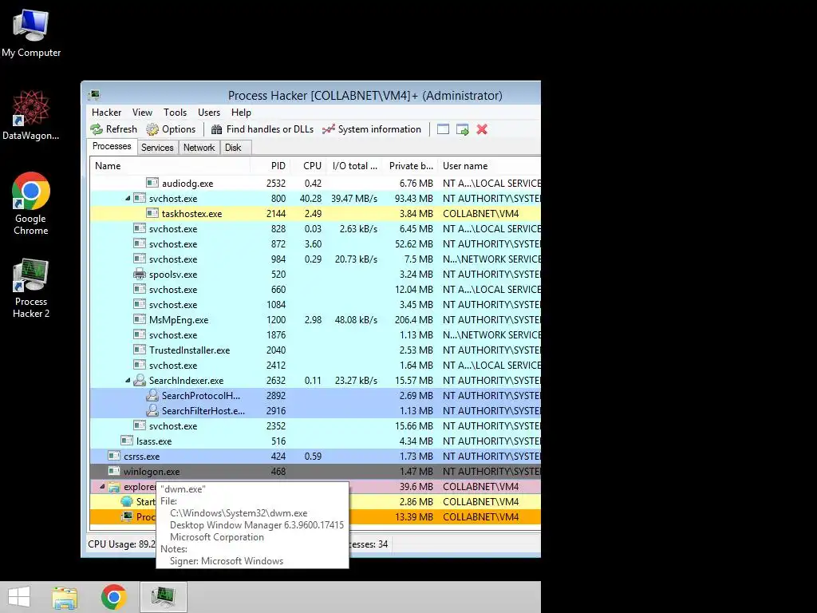Collapse the explorer tree node
Viewport: 817px width, 613px height.
pos(102,487)
